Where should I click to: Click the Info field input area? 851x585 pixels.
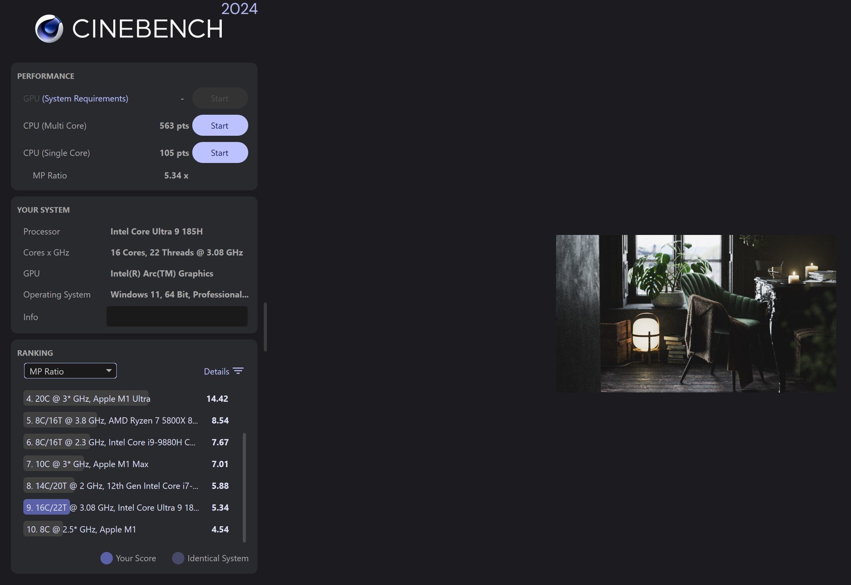click(177, 316)
